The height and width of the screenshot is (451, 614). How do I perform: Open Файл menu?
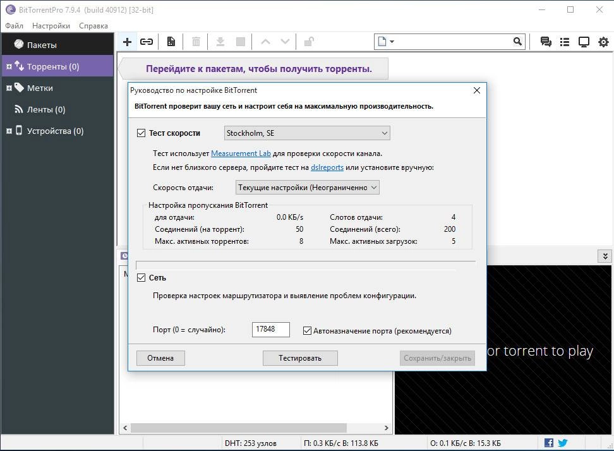coord(14,26)
